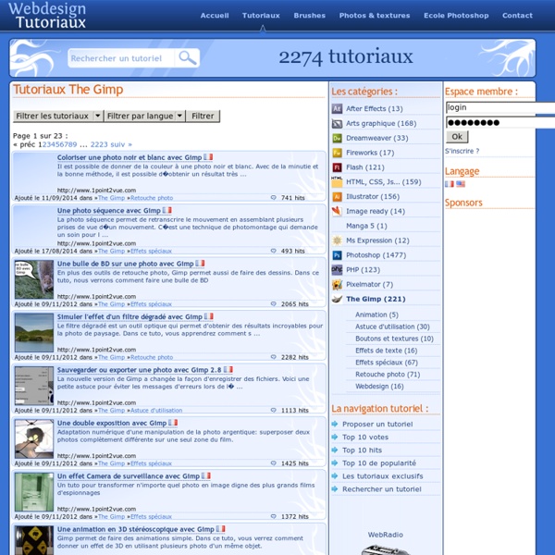Open Un effet Camera de surveillance tutorial
This screenshot has width=555, height=555.
129,476
